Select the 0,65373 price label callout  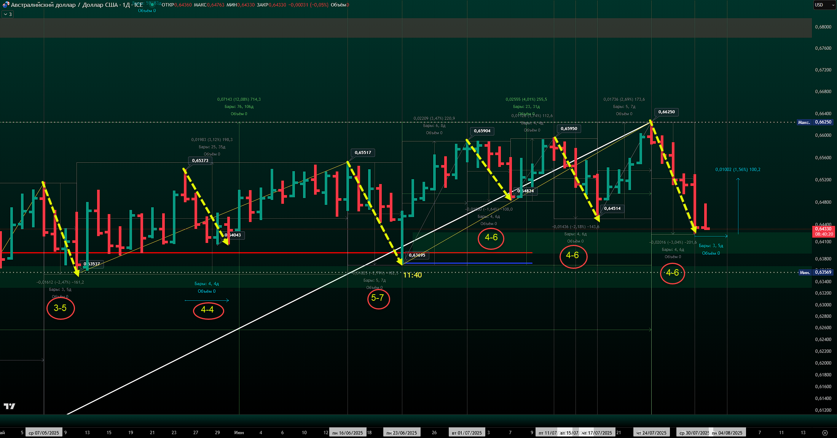tap(200, 160)
